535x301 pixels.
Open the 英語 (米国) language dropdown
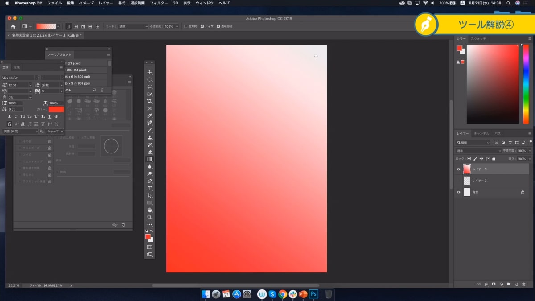pyautogui.click(x=20, y=132)
